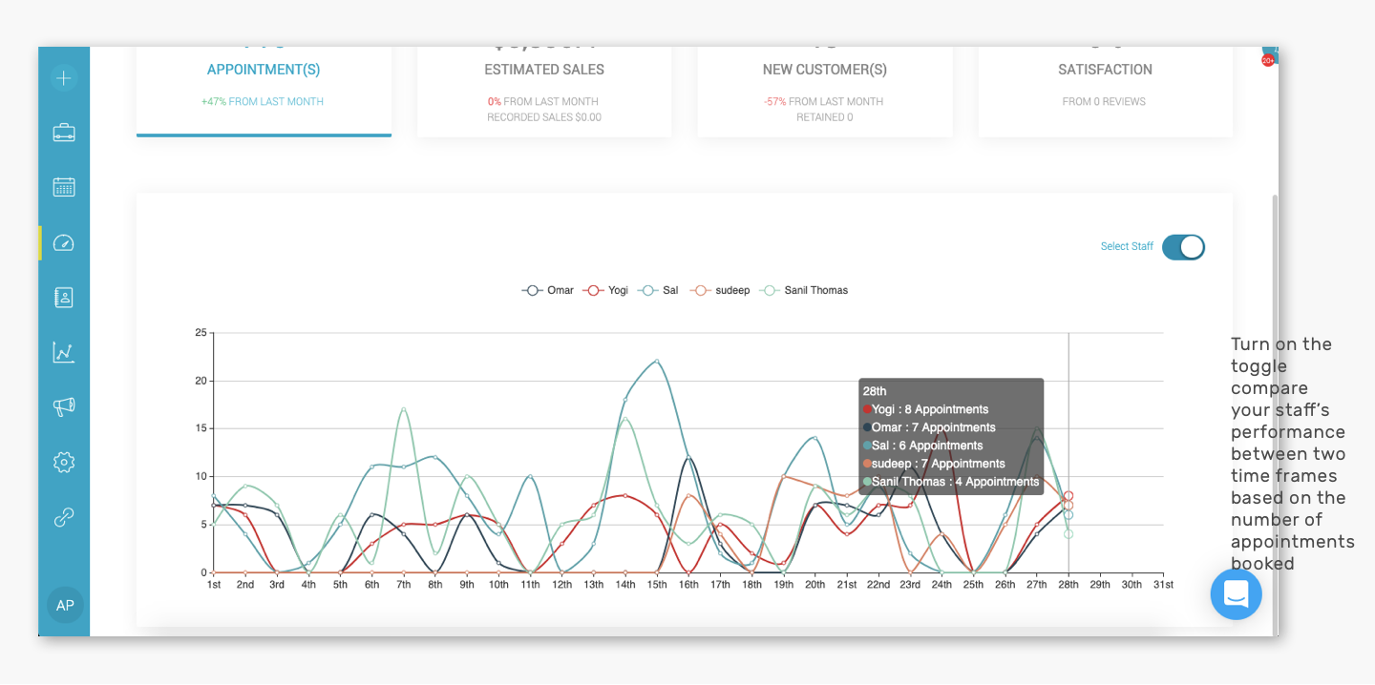Viewport: 1375px width, 685px height.
Task: Click the AP profile avatar
Action: 65,605
